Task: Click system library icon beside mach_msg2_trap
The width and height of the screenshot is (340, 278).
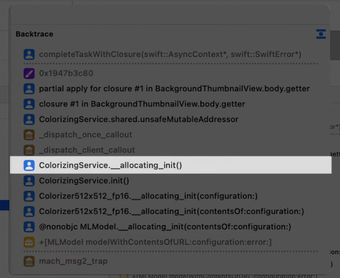Action: coord(29,261)
